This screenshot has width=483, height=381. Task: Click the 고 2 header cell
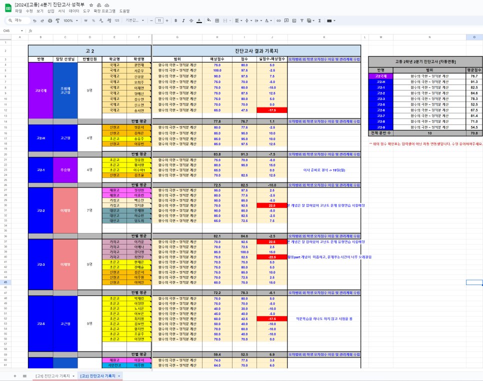(x=90, y=51)
